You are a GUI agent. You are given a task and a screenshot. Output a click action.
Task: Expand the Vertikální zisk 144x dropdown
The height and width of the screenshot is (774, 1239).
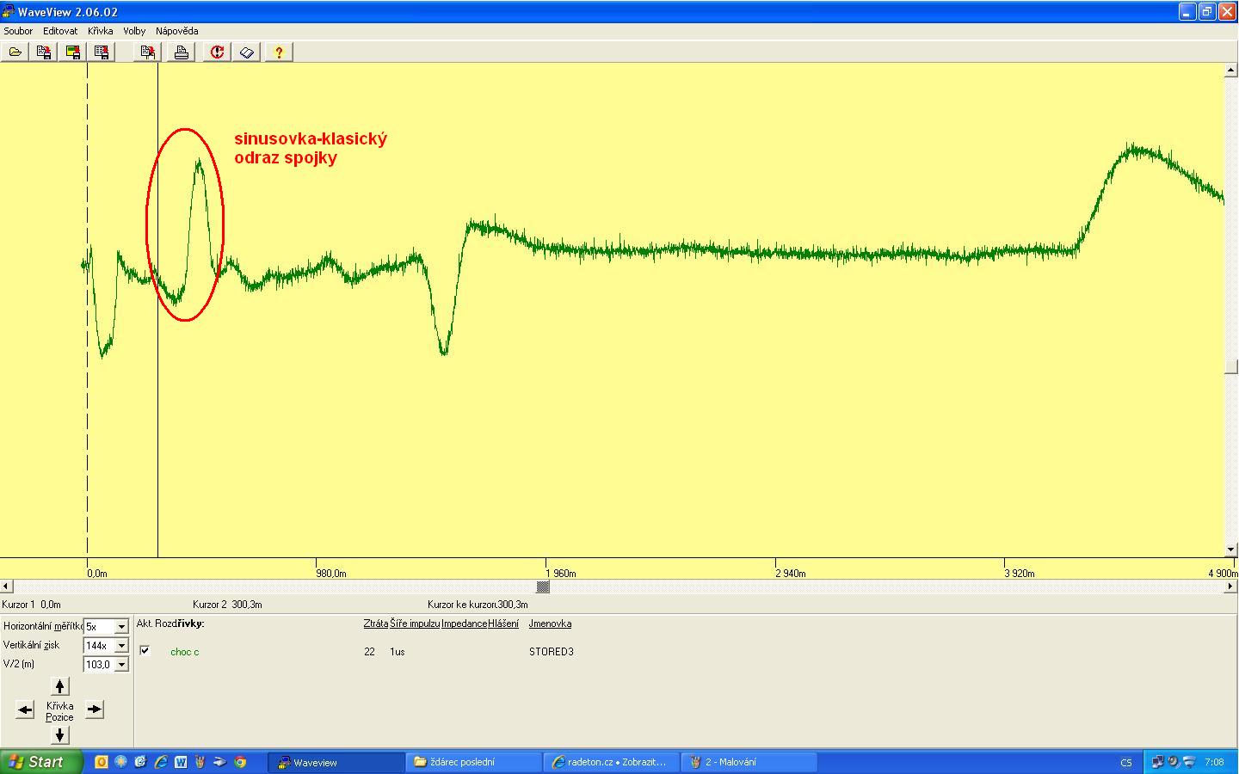(x=121, y=645)
